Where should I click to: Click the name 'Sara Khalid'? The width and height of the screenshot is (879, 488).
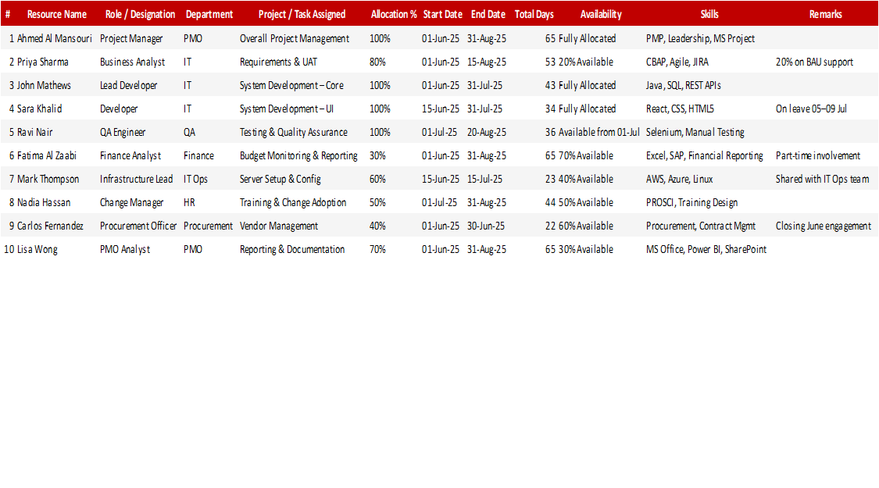39,109
